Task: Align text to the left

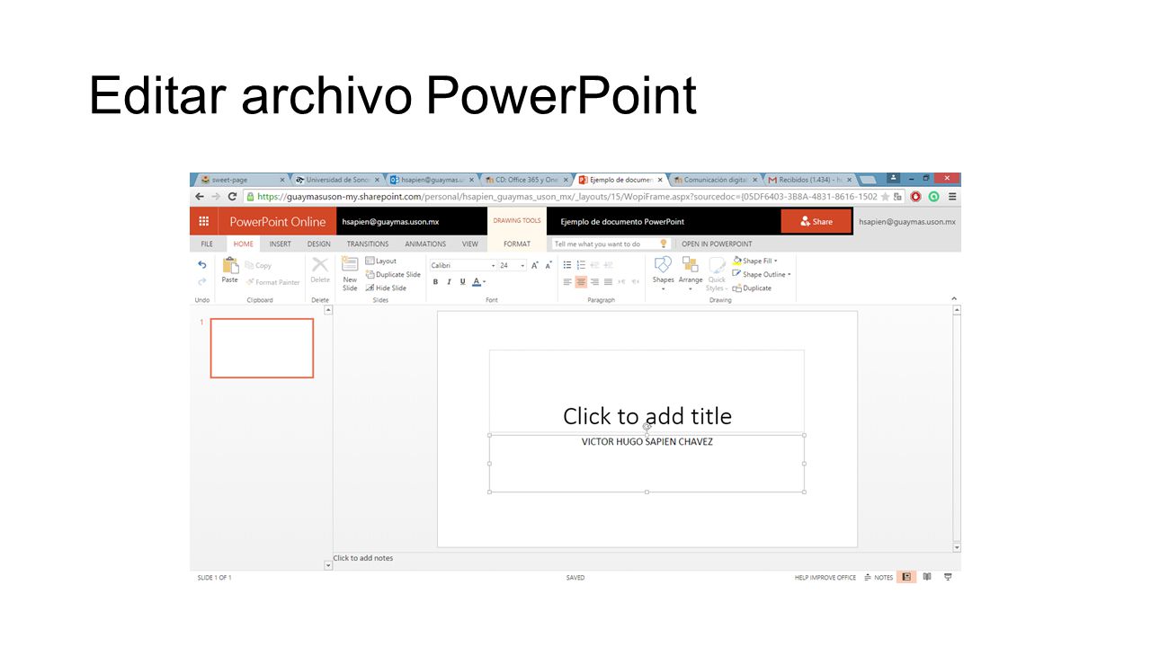Action: click(567, 281)
